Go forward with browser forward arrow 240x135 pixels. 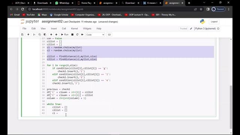tap(17, 9)
